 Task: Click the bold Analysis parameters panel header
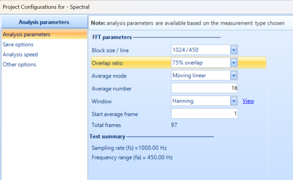(44, 22)
